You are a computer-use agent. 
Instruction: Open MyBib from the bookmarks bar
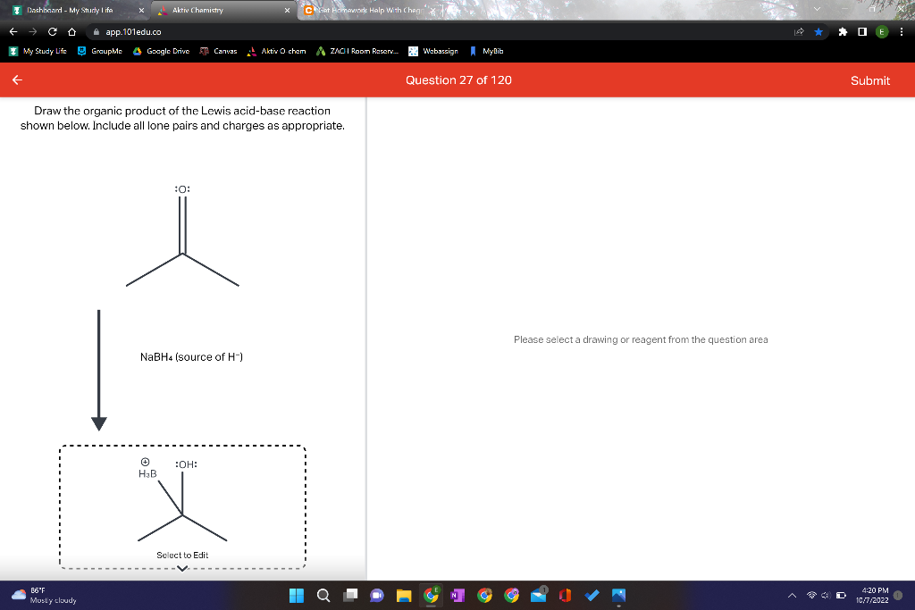click(x=490, y=51)
